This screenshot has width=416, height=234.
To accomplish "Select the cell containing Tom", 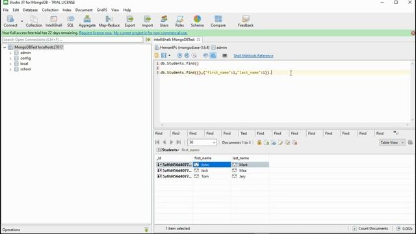I will pos(212,176).
